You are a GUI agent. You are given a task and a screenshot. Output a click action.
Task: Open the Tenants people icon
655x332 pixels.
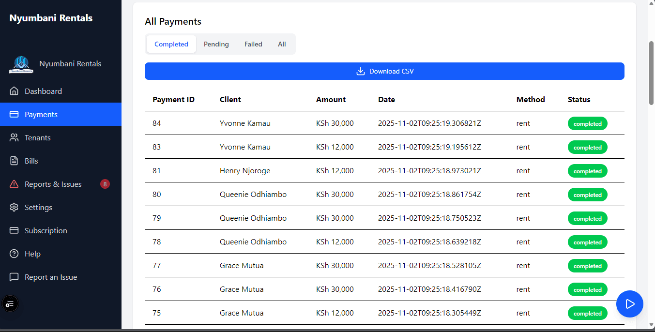(x=13, y=137)
